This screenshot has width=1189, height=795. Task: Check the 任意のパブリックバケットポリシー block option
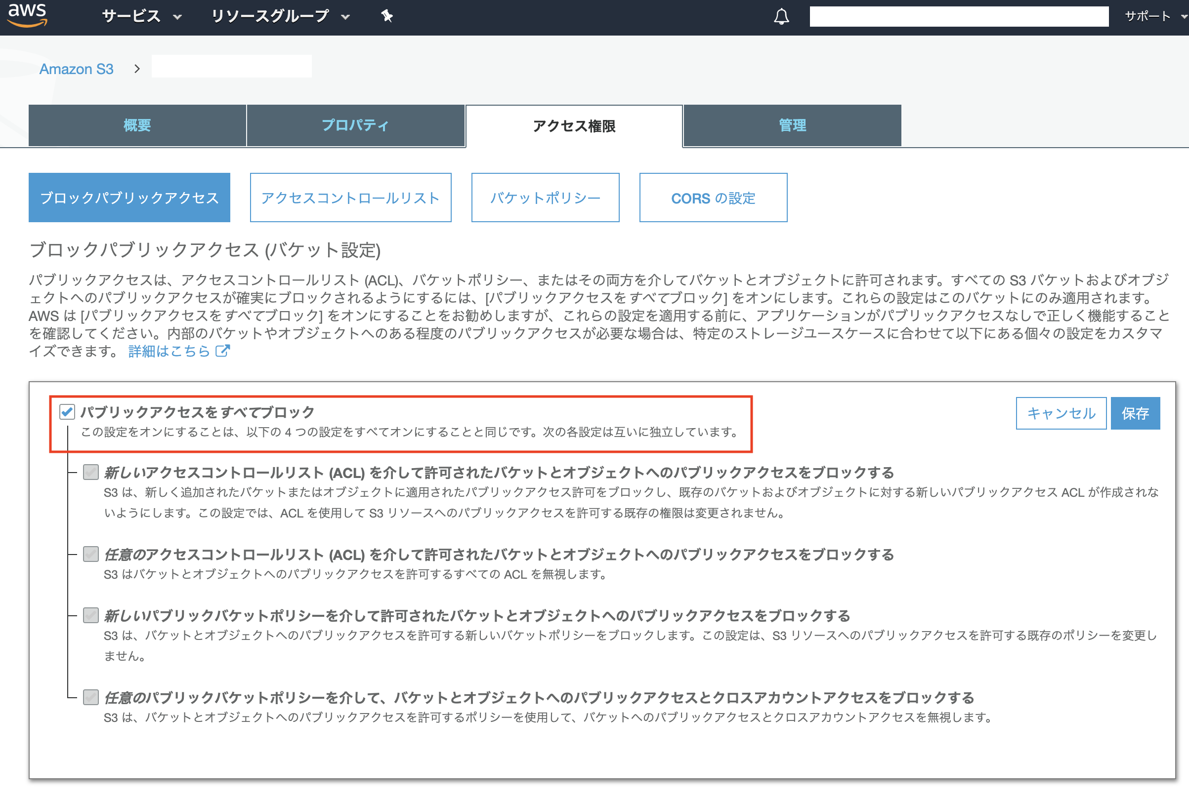pos(90,697)
